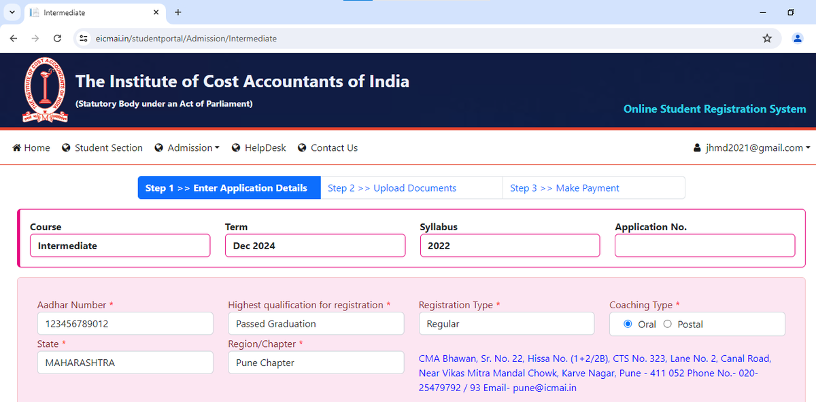Viewport: 816px width, 402px height.
Task: Open tab search chevron button
Action: [12, 12]
